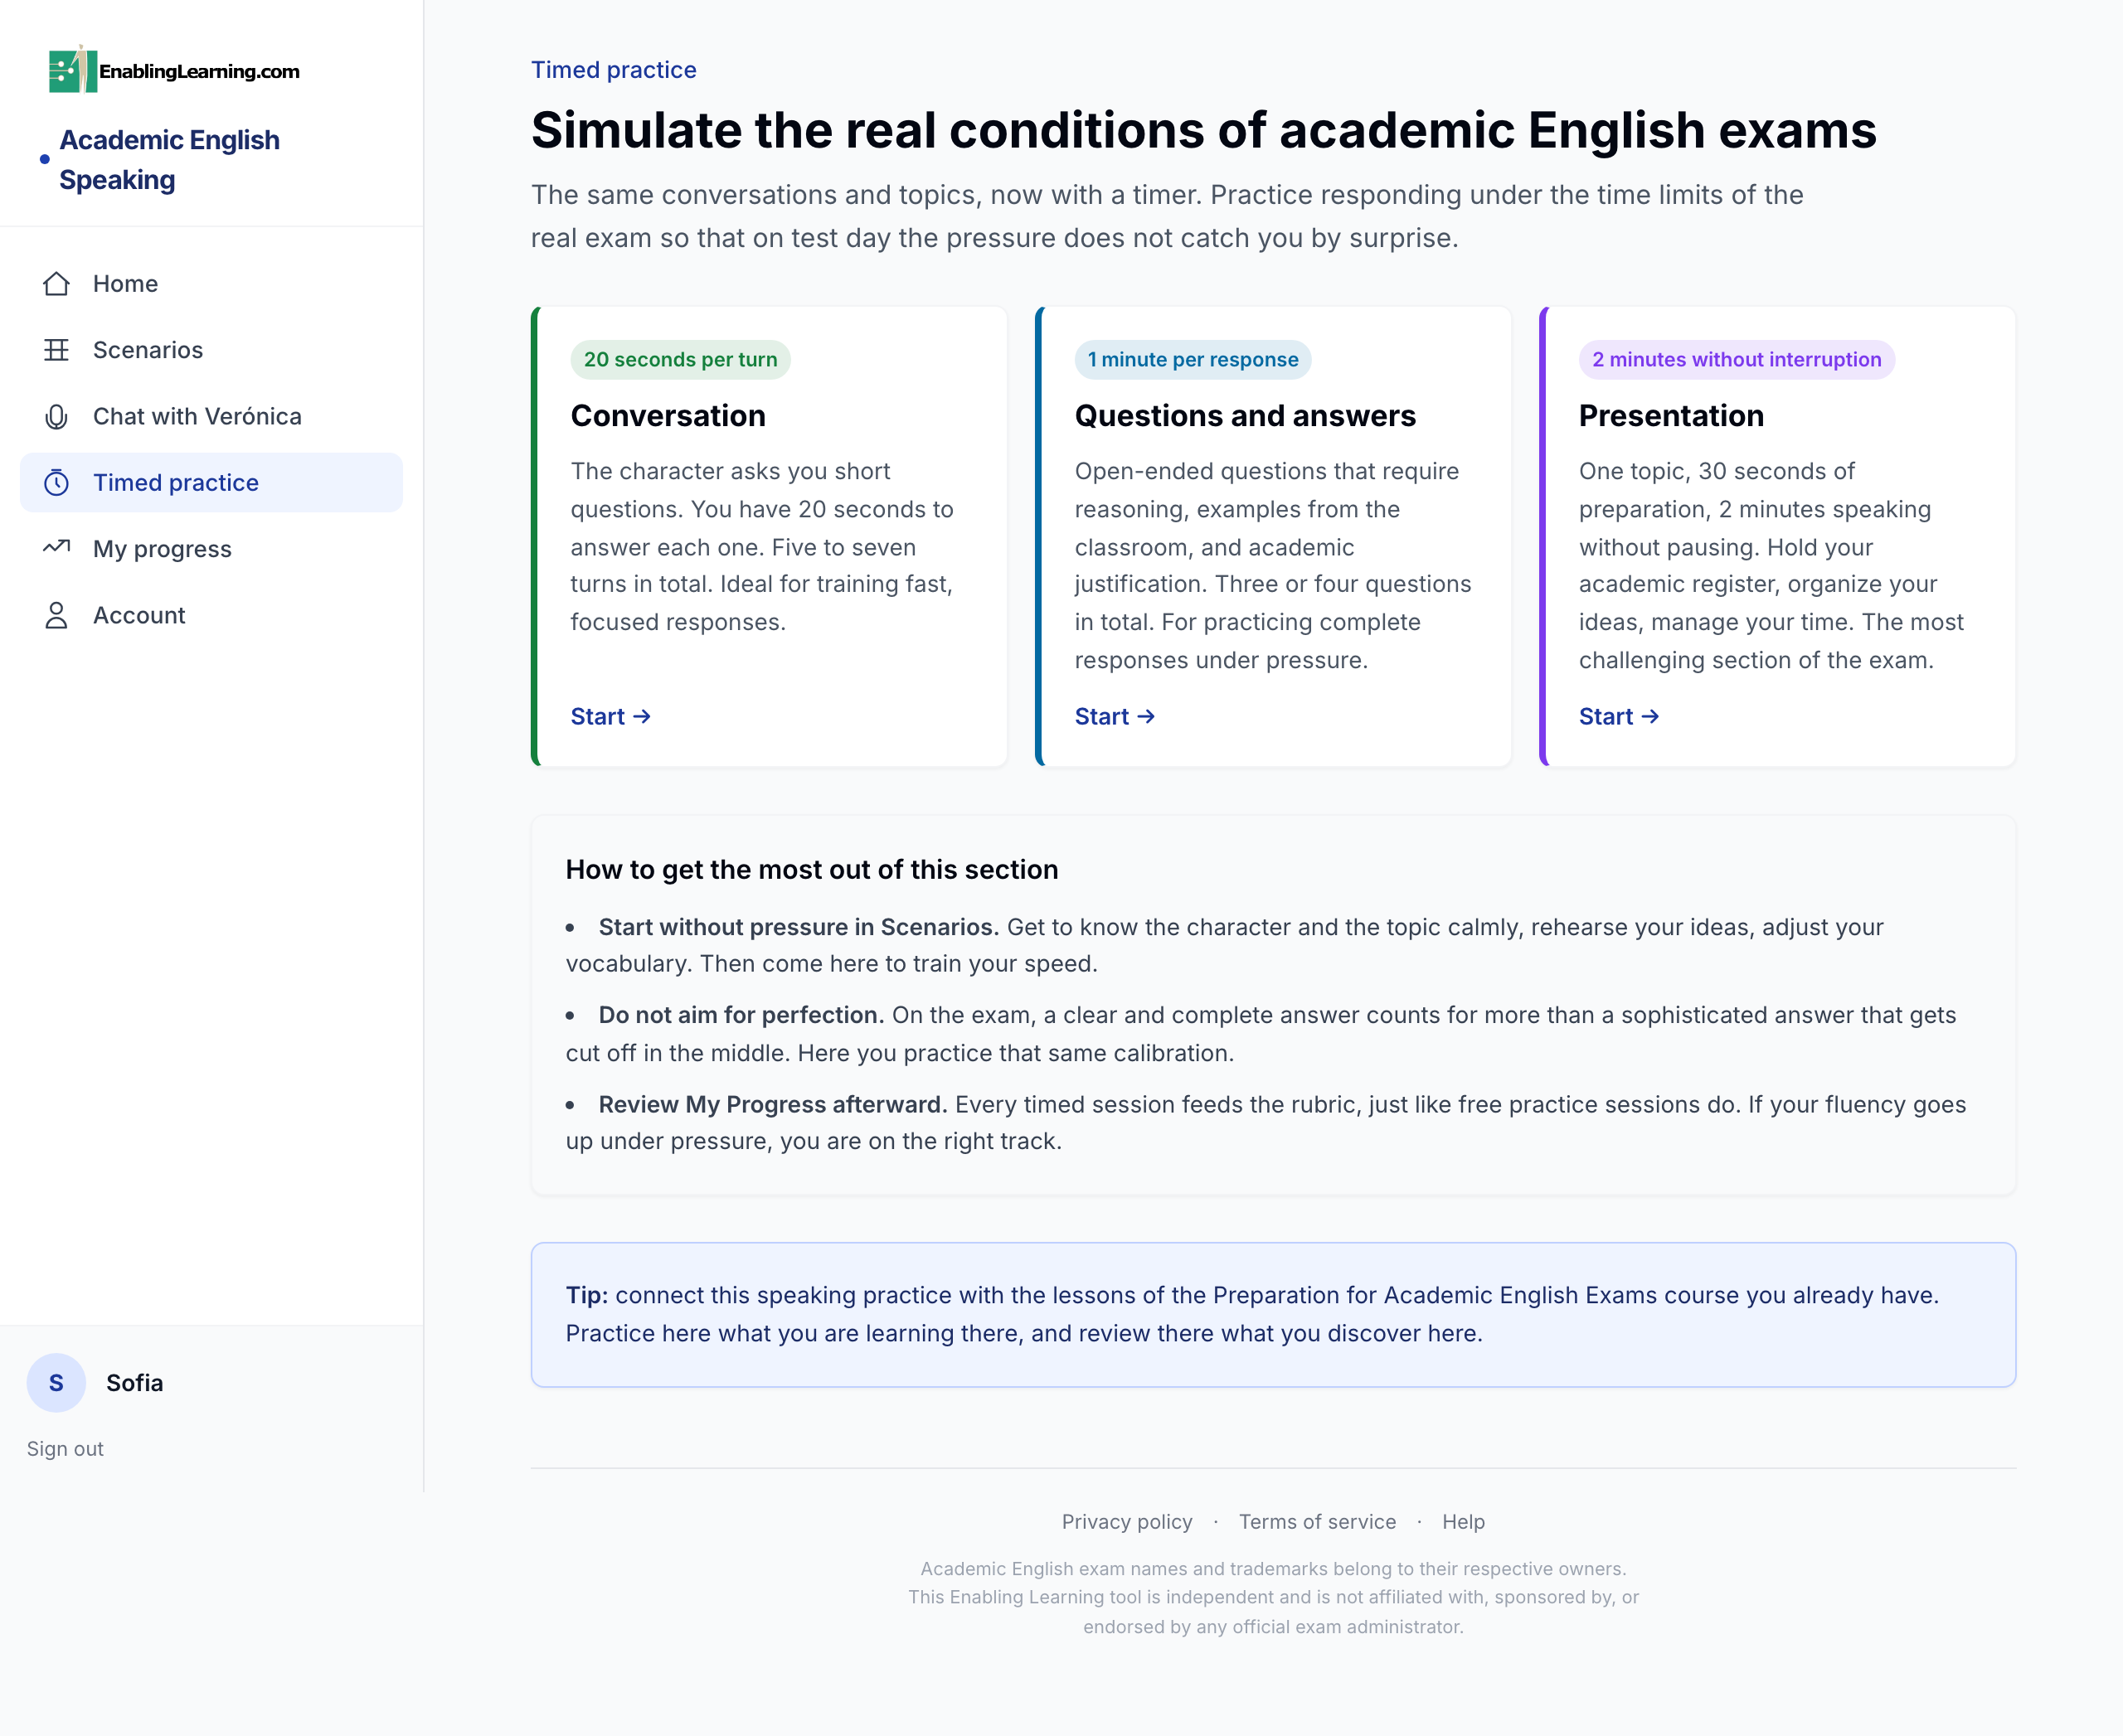
Task: Open Chat with Verónica
Action: tap(211, 417)
